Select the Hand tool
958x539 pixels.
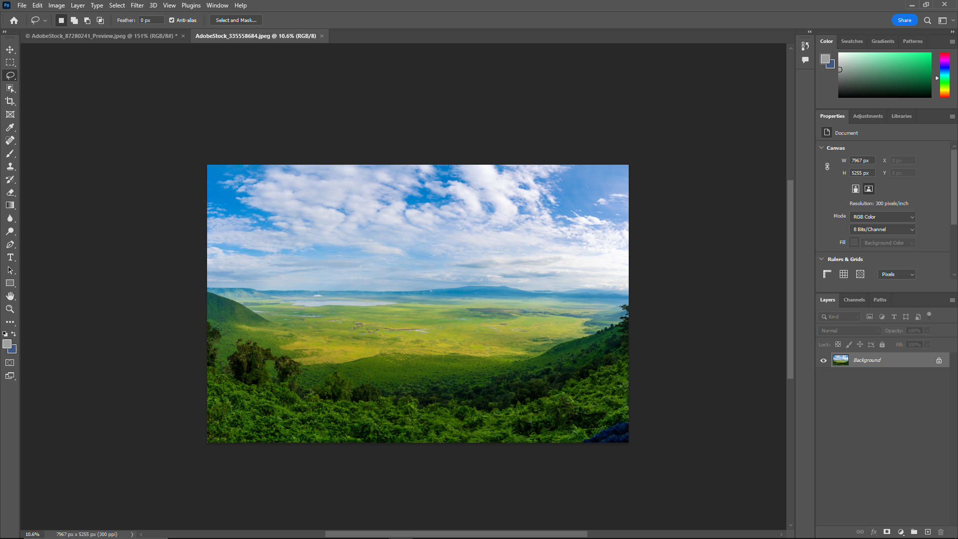10,296
